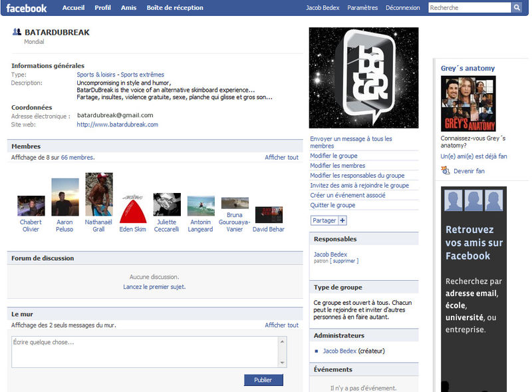The height and width of the screenshot is (392, 532).
Task: Open Eden Skim's red board picture
Action: coord(133,209)
